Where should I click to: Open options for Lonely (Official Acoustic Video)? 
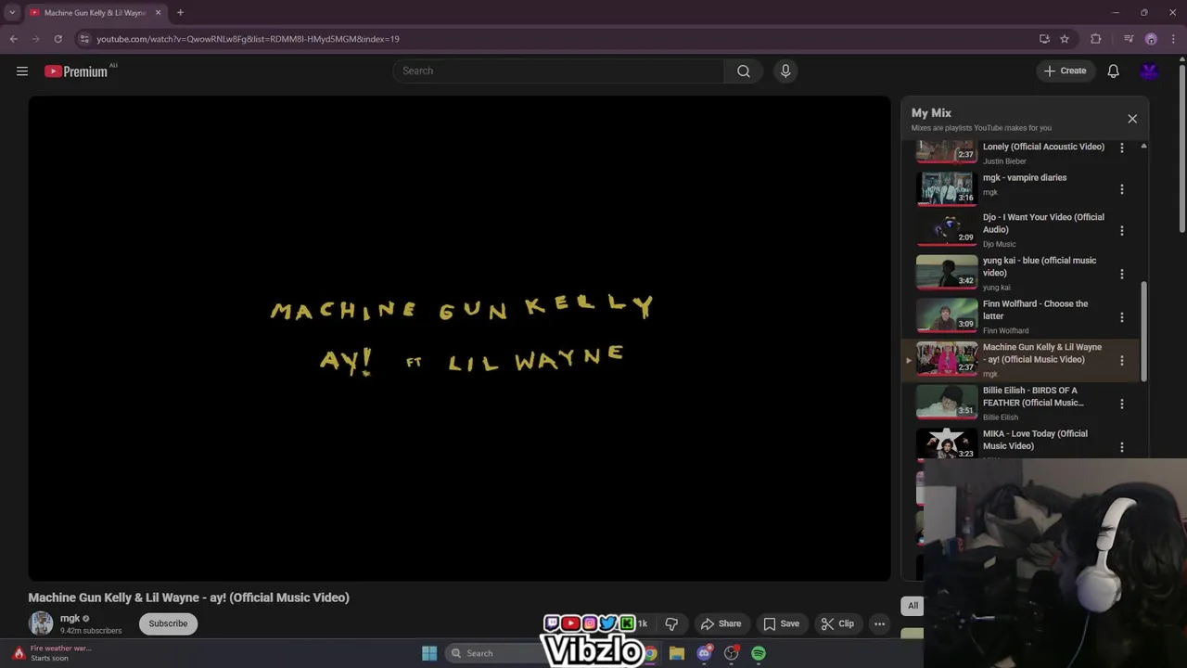[1122, 148]
